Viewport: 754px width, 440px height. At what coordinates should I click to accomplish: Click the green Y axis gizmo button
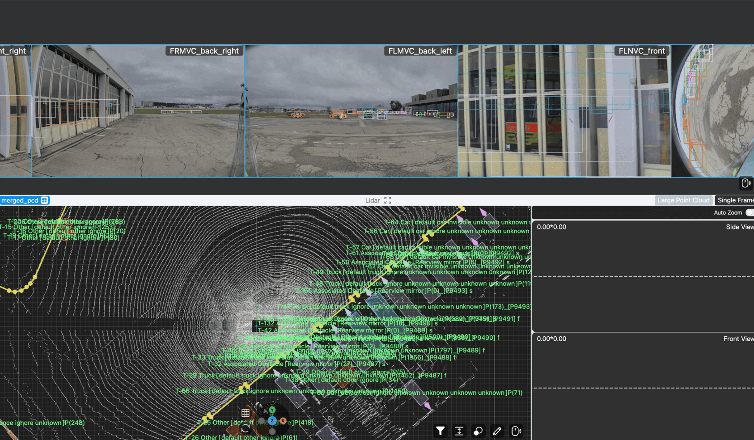(x=272, y=410)
